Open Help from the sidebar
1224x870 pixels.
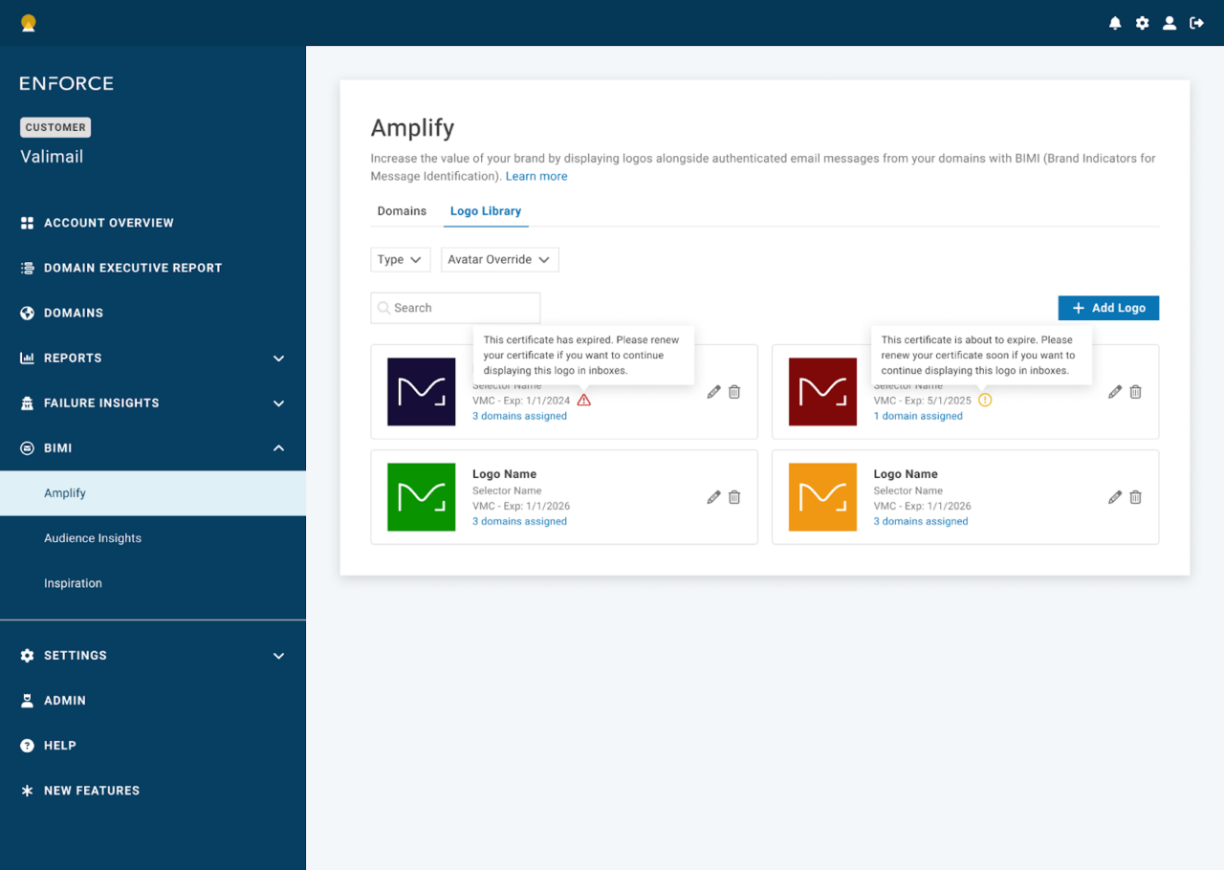(x=60, y=745)
